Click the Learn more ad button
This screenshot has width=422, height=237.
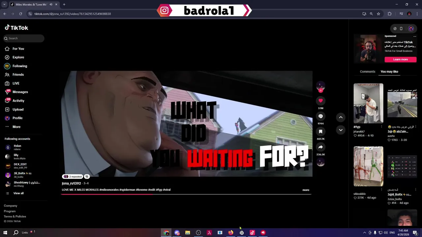click(x=401, y=60)
